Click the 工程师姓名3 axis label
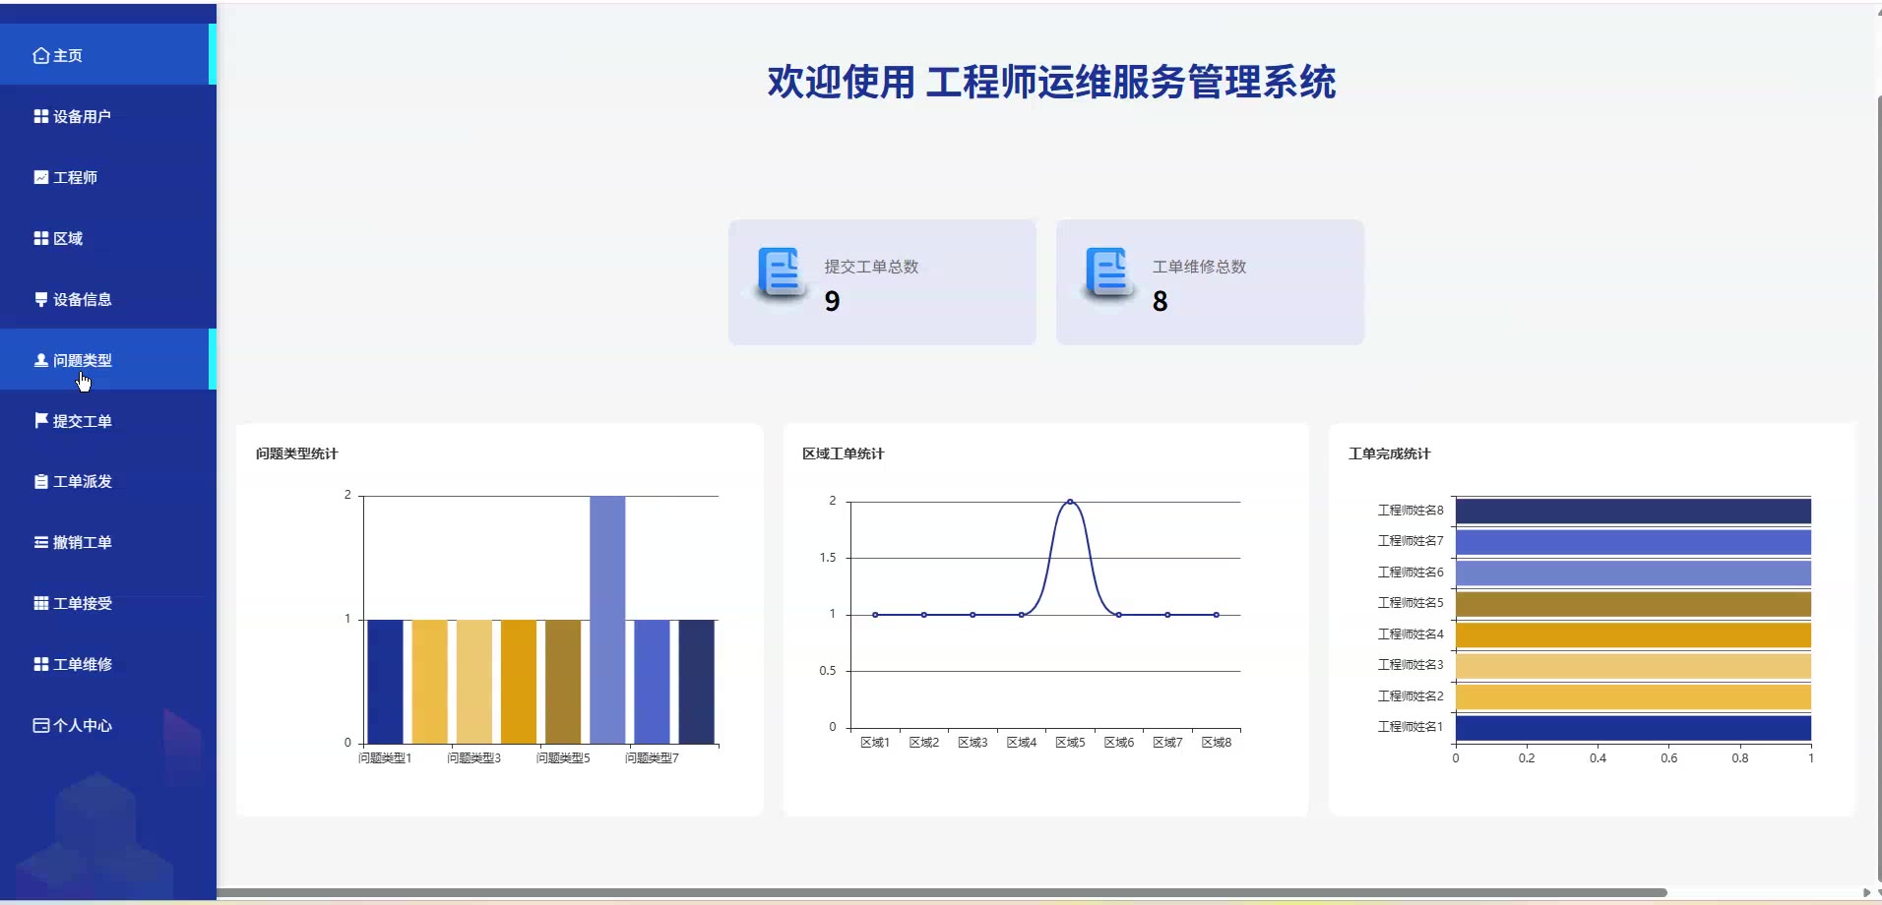Screen dimensions: 1882x905 coord(1411,665)
